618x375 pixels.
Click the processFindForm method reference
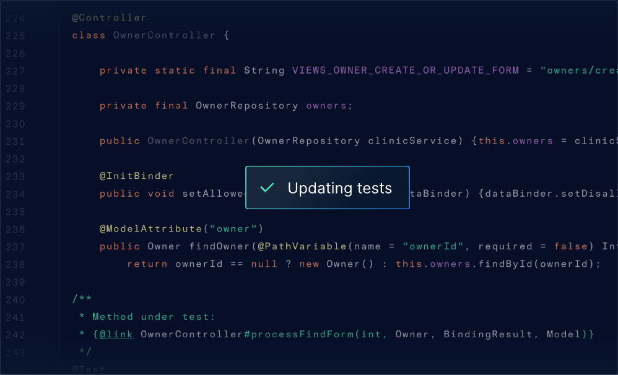[302, 334]
